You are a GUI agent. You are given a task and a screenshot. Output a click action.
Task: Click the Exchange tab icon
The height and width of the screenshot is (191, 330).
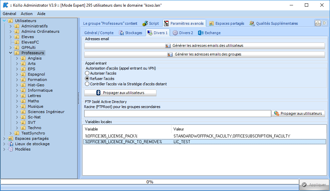201,33
